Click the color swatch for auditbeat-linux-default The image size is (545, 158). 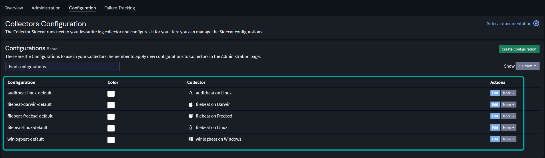click(111, 94)
